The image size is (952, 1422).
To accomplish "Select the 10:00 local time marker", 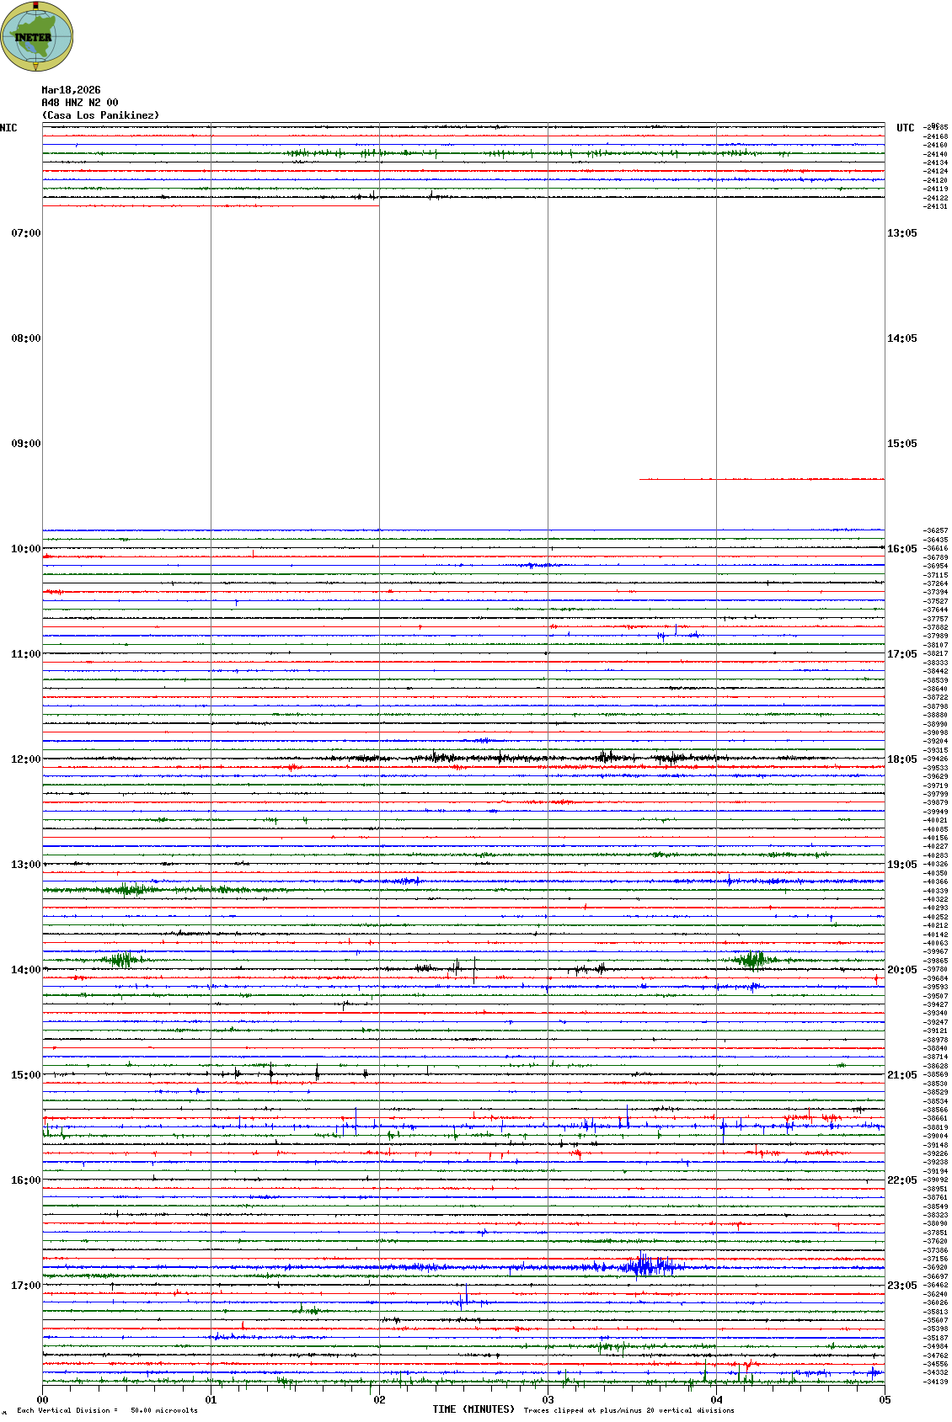I will [25, 549].
